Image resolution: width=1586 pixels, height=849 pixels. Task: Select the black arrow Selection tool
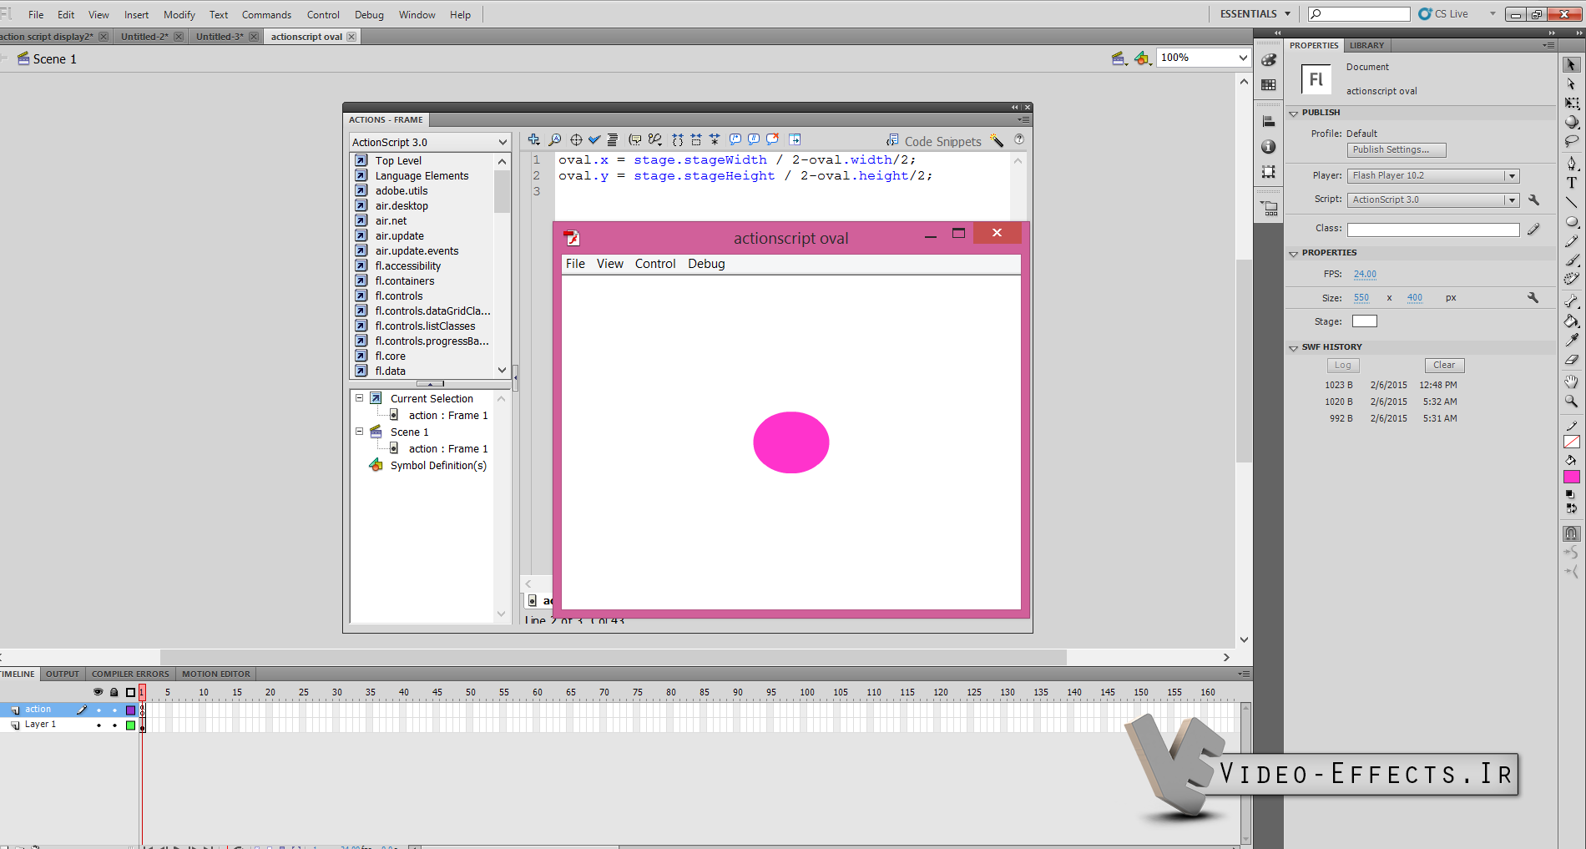[x=1571, y=64]
